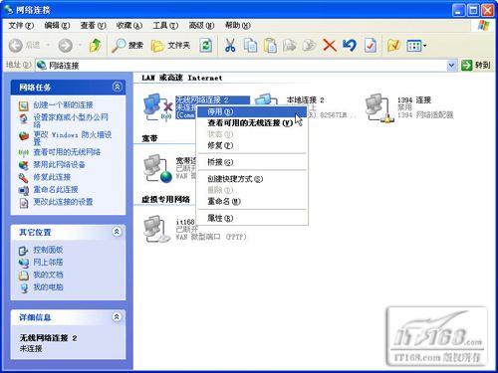498x373 pixels.
Task: Open 控制面板 from other places
Action: 48,250
